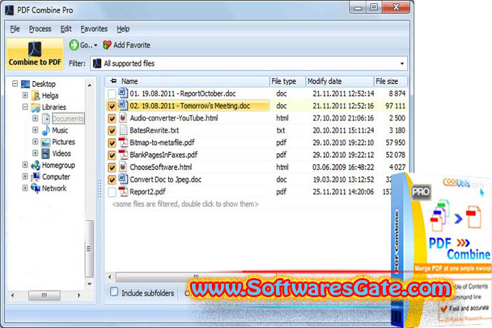Sort by the File type column header

(x=288, y=81)
